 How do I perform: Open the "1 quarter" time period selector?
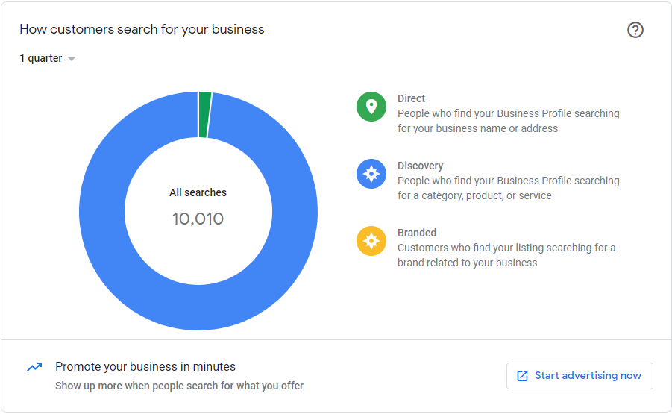[42, 58]
